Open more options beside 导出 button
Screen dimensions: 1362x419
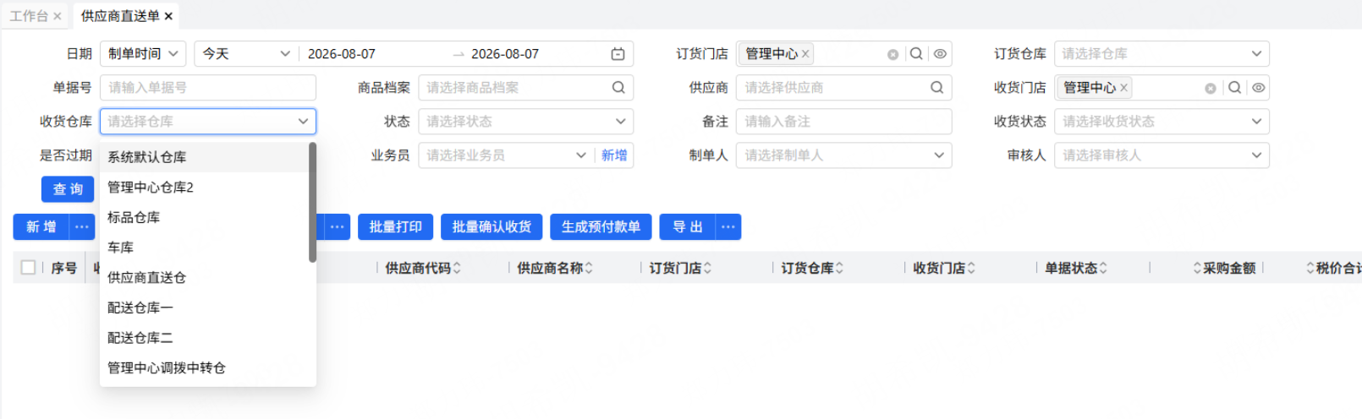(x=728, y=227)
